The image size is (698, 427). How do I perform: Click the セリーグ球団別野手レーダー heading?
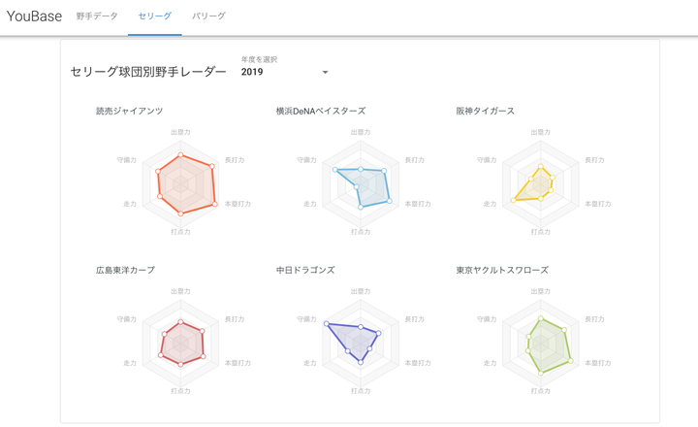point(148,72)
